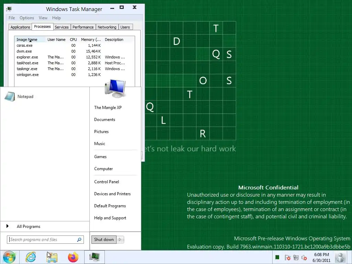
Task: Click the Task Manager title bar icon
Action: pyautogui.click(x=9, y=9)
